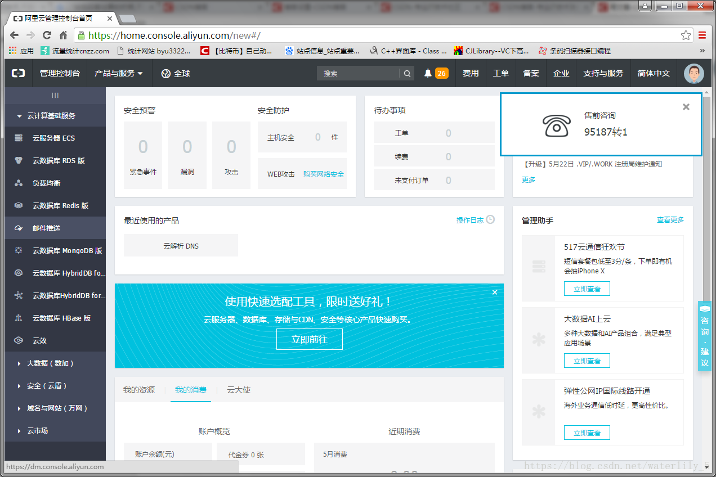Click the 全球 region globe icon
The height and width of the screenshot is (477, 716).
click(x=175, y=73)
